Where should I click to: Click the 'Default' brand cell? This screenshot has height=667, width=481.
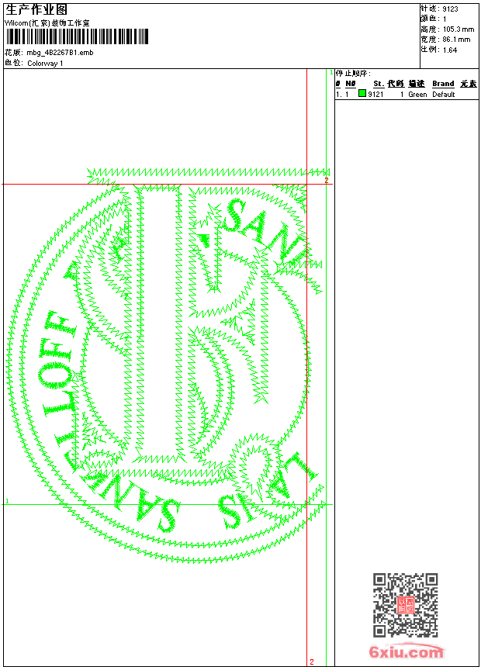point(444,95)
